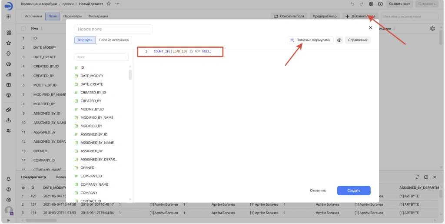Screen dimensions: 445x224
Task: Click the field list vertical scrollbar
Action: pyautogui.click(x=130, y=75)
